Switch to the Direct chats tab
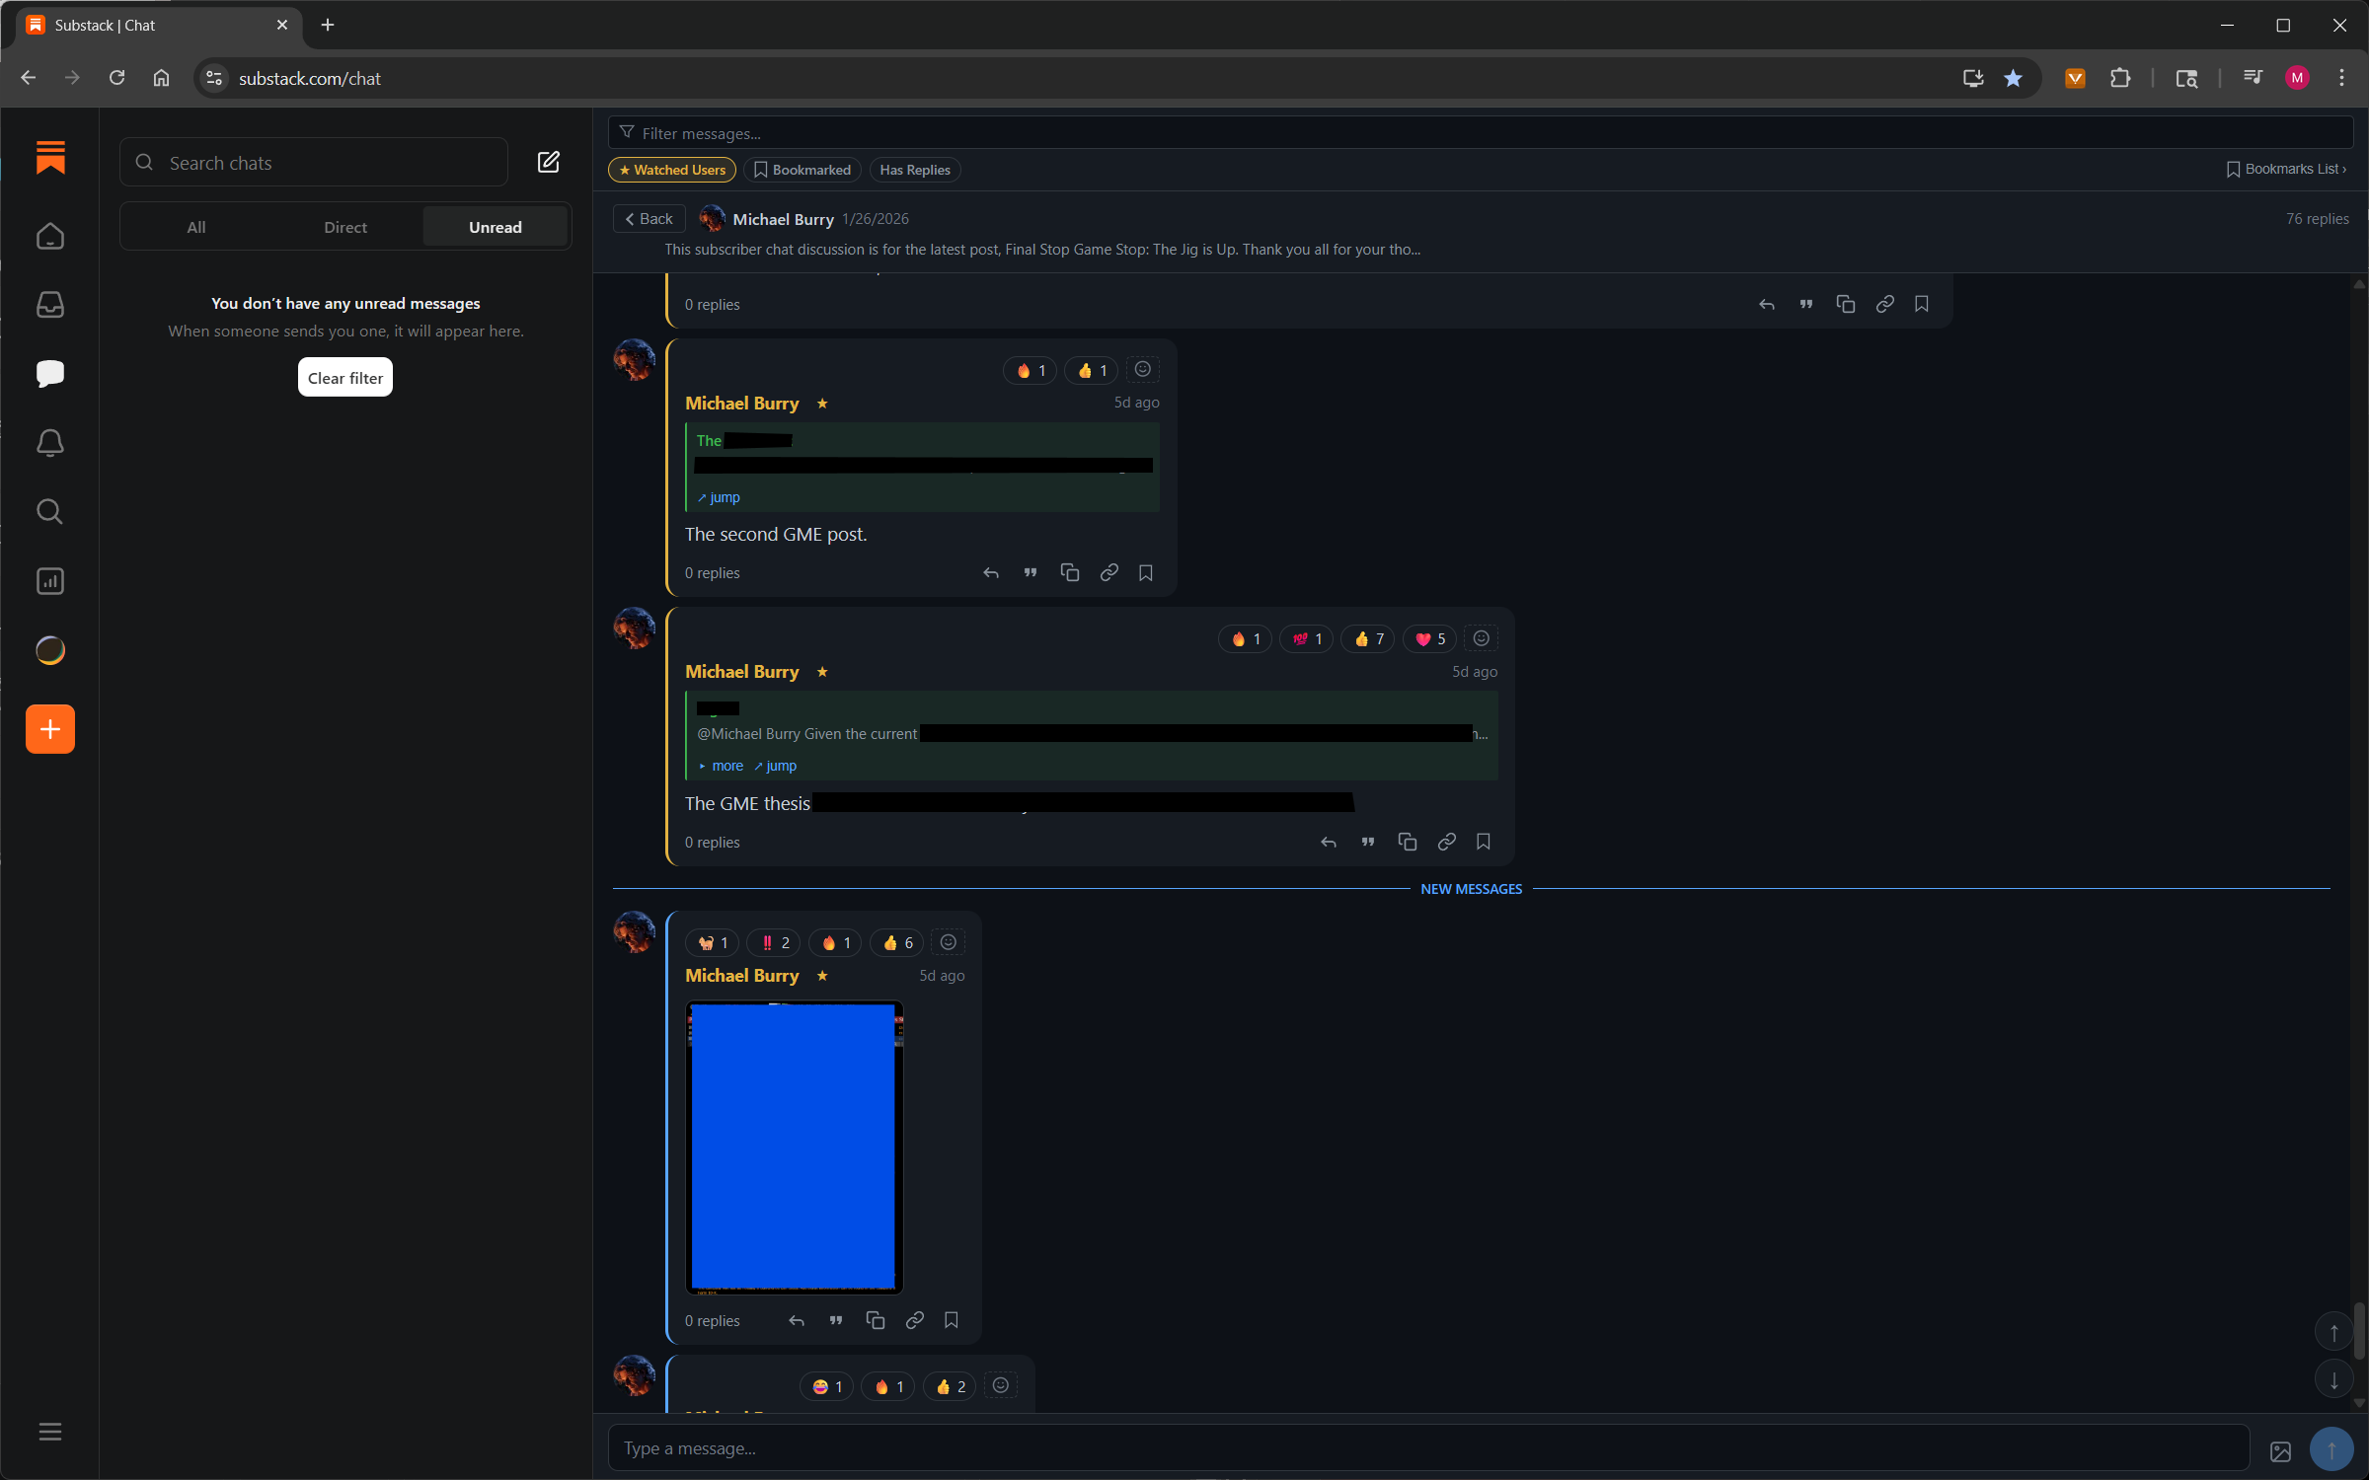Viewport: 2369px width, 1480px height. (344, 226)
